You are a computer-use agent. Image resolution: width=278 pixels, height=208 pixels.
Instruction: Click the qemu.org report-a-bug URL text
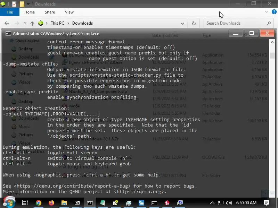72,186
